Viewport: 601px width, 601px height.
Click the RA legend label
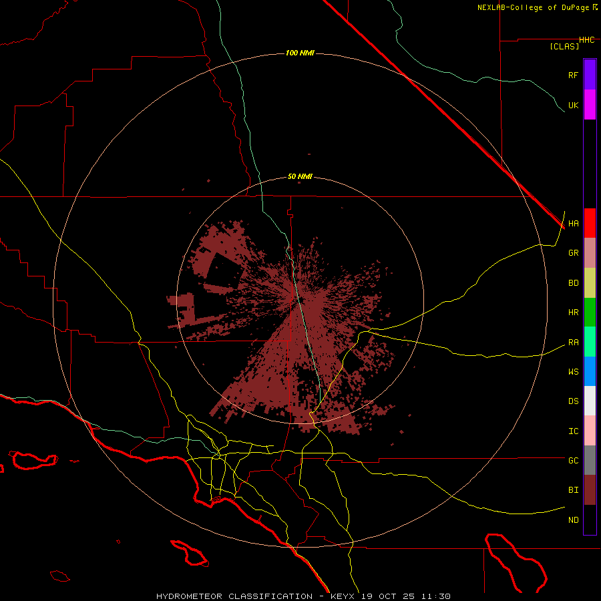click(x=573, y=343)
